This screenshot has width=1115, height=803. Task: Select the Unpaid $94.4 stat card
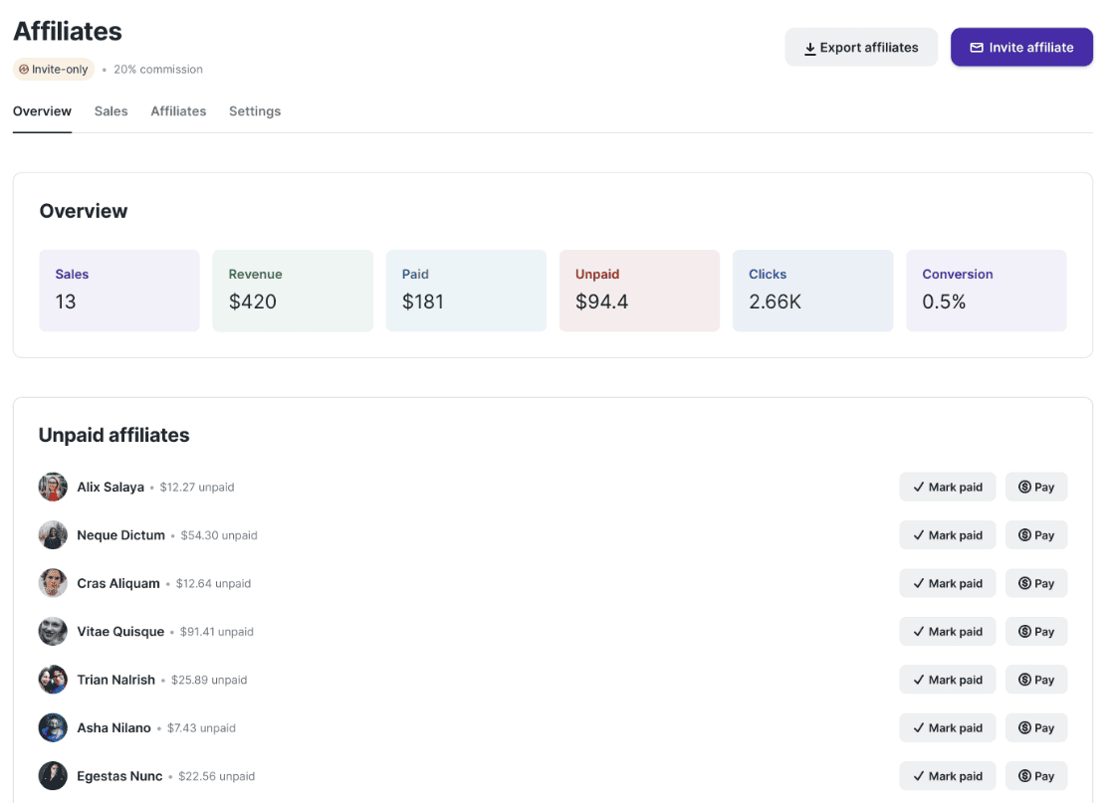click(x=639, y=291)
